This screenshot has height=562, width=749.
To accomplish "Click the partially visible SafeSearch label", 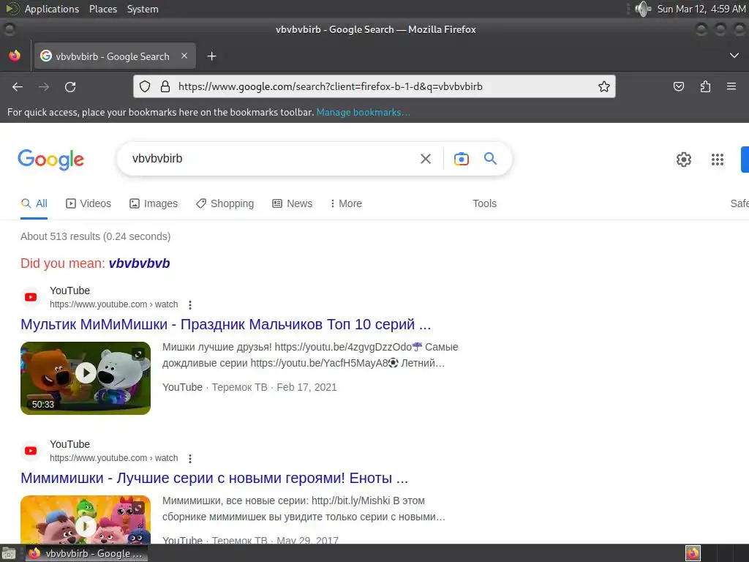I will pyautogui.click(x=739, y=203).
